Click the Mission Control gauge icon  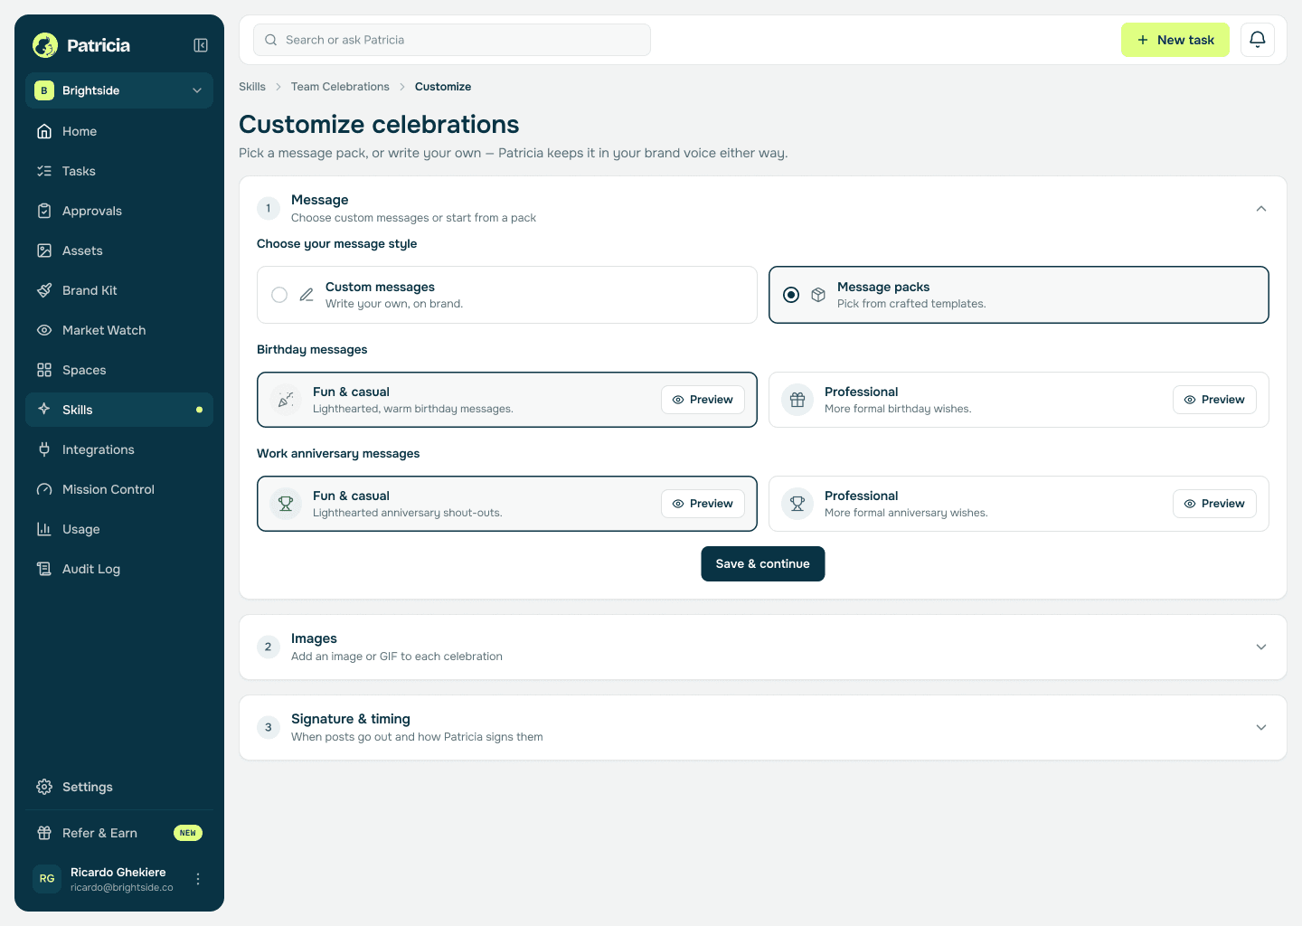[44, 489]
